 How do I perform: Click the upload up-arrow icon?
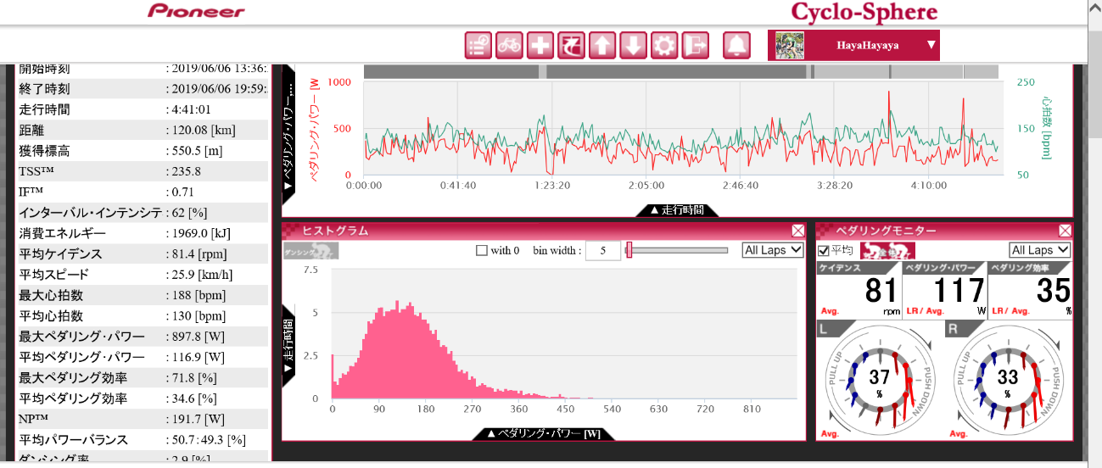601,45
